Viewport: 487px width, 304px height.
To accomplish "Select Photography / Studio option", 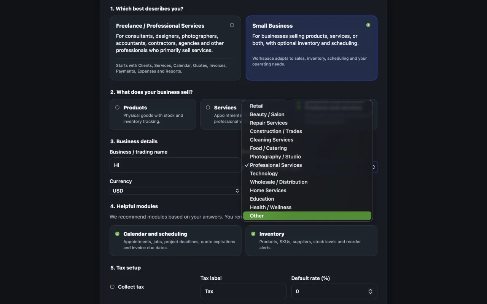I will point(307,157).
